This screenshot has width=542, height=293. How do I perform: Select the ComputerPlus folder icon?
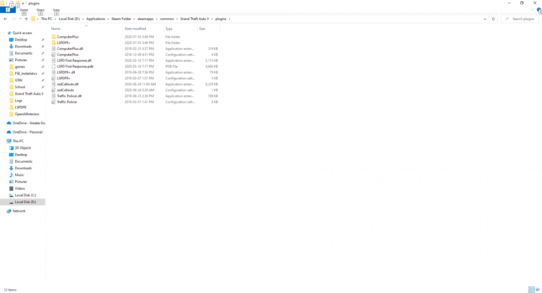pyautogui.click(x=54, y=37)
